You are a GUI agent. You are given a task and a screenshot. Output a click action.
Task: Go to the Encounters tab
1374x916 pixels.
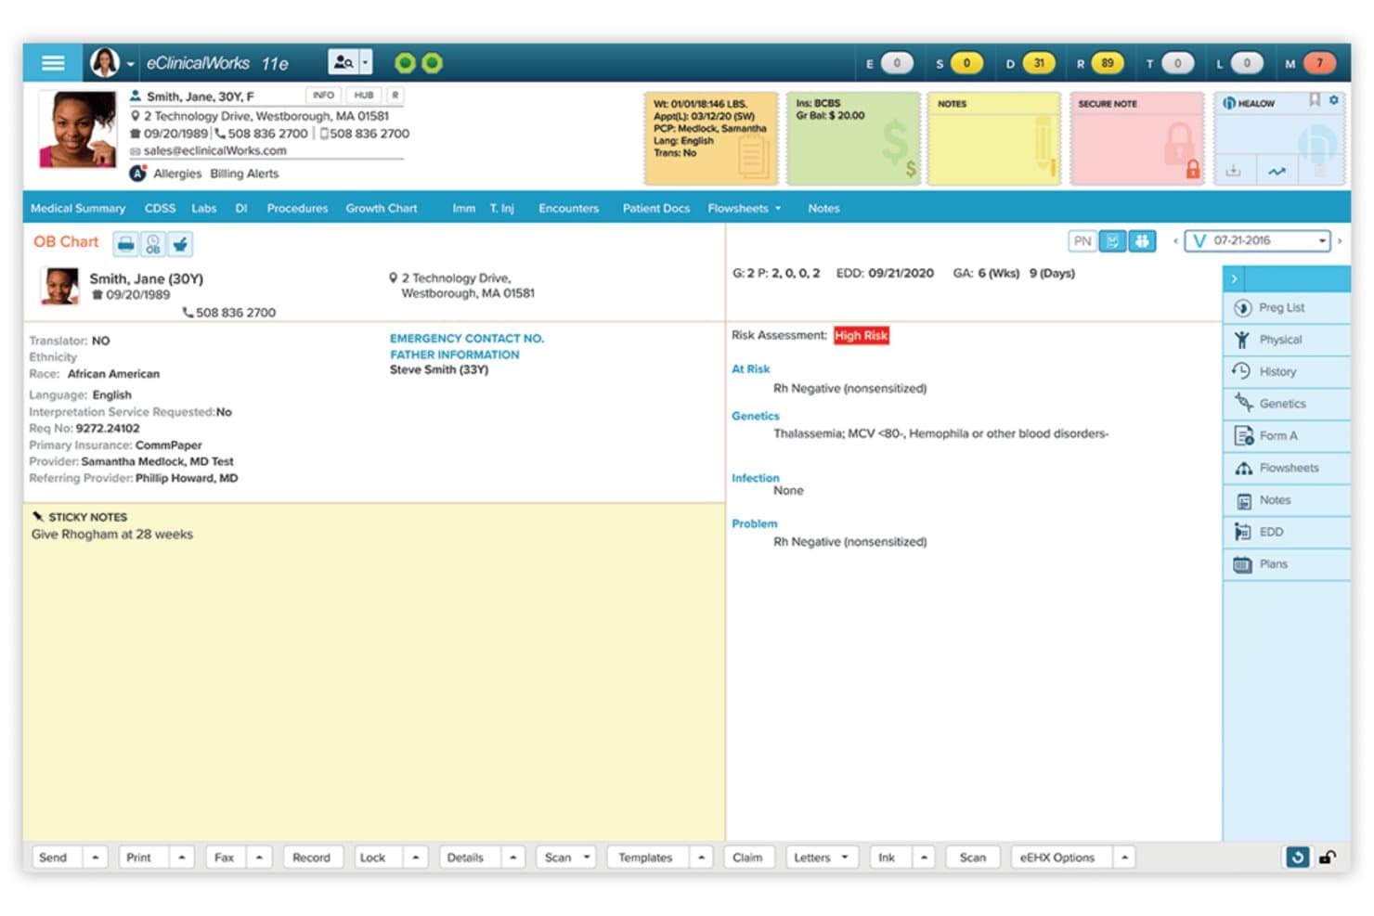[569, 209]
